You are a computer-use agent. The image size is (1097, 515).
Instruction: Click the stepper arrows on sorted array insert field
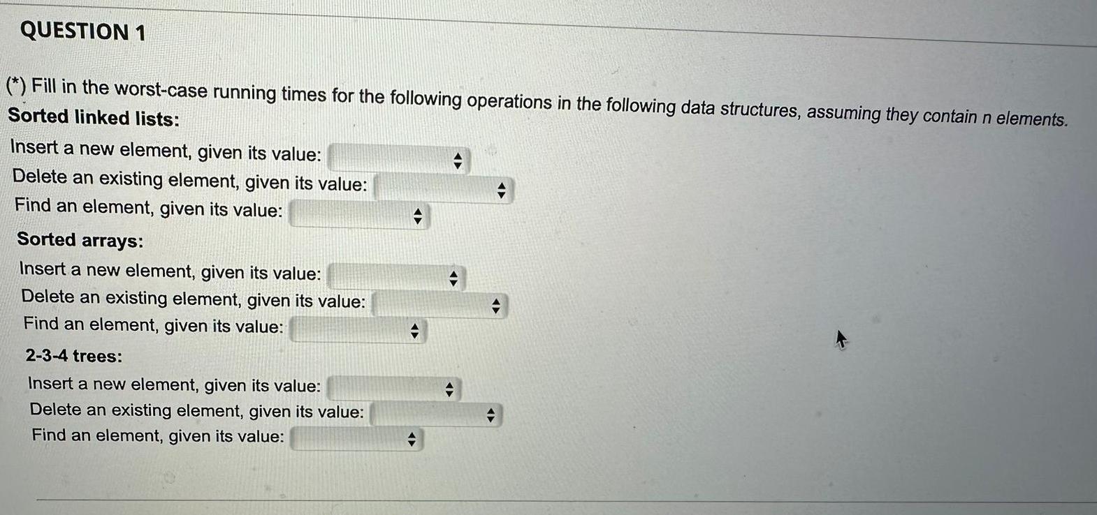coord(454,277)
